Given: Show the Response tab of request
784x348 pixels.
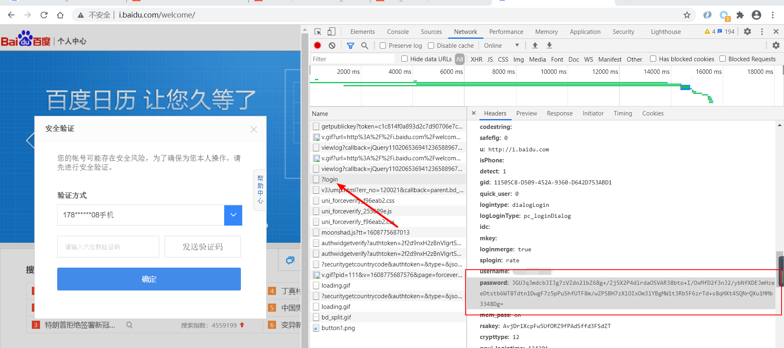Looking at the screenshot, I should [x=559, y=113].
